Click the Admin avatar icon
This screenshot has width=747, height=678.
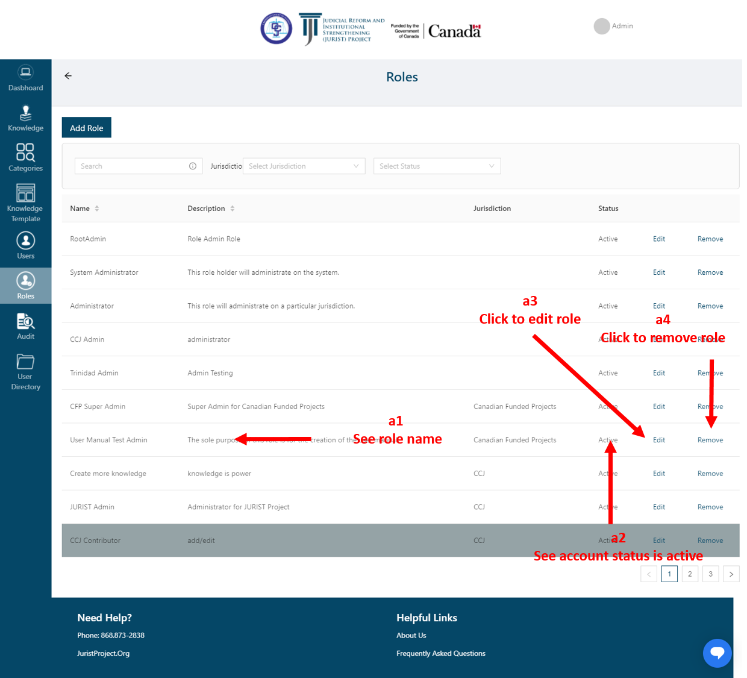601,26
